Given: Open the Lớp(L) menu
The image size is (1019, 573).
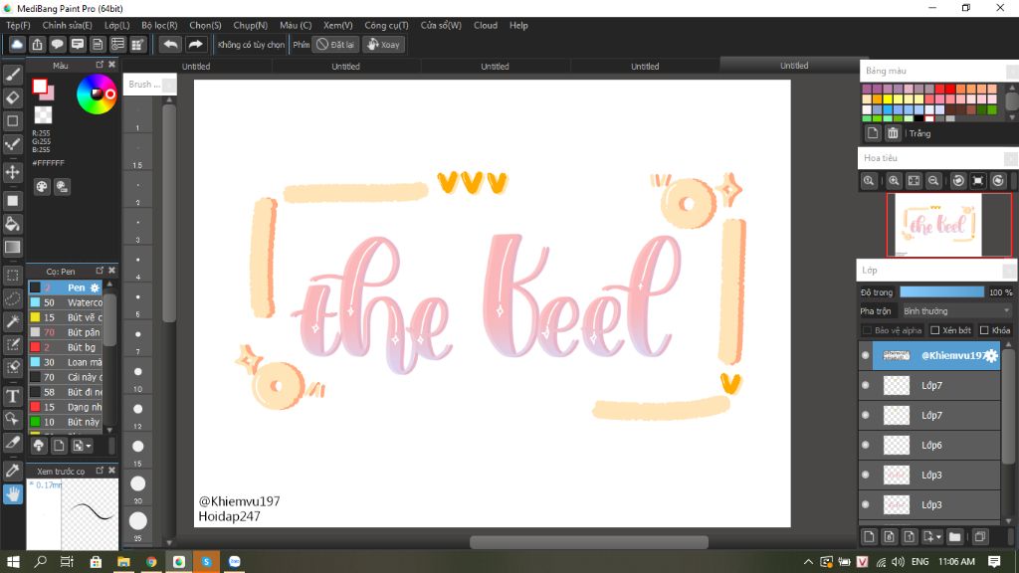Looking at the screenshot, I should coord(117,25).
